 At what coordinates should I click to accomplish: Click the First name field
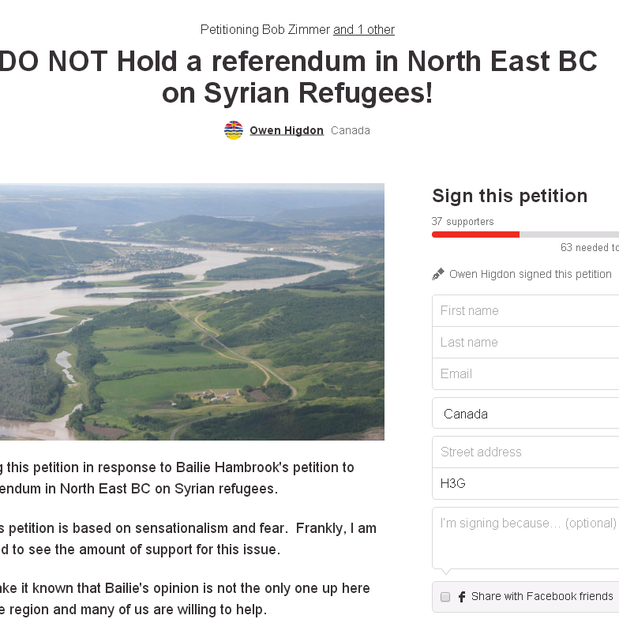[526, 311]
